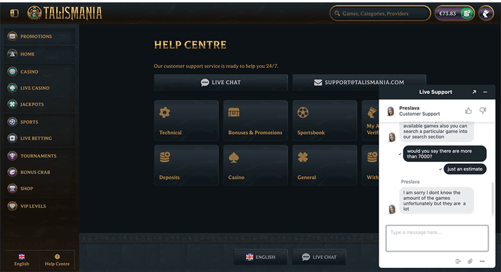Click the green deposit wallet icon
Screen dimensions: 501x272
pos(467,13)
